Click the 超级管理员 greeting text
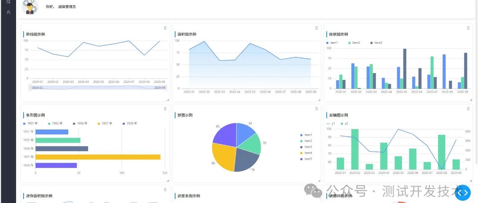Screen dimensions: 479x203 (67, 7)
